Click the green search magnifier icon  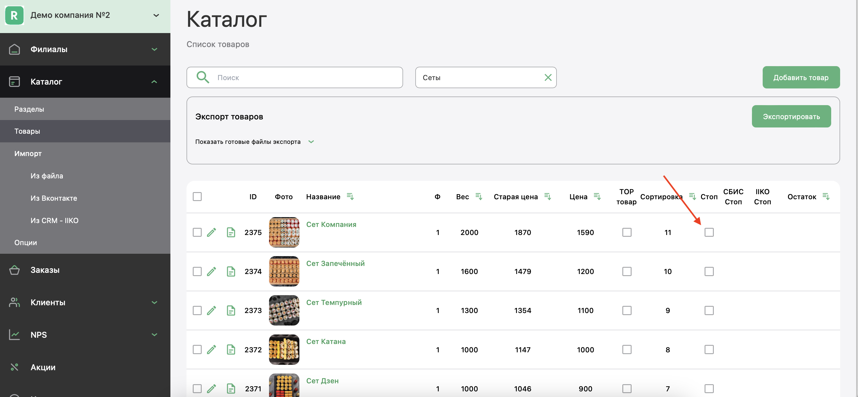point(203,77)
